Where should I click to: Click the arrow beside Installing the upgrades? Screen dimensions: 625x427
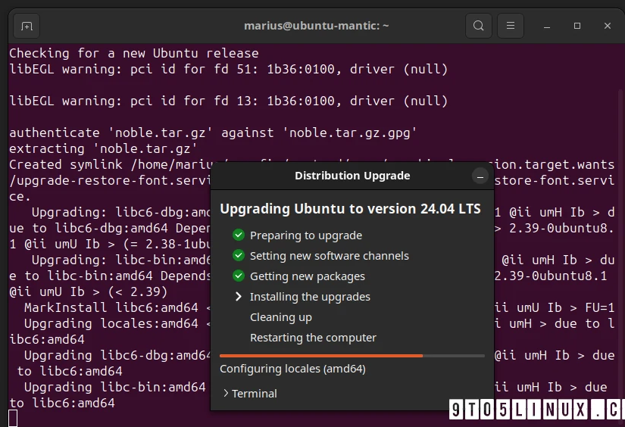pyautogui.click(x=239, y=296)
